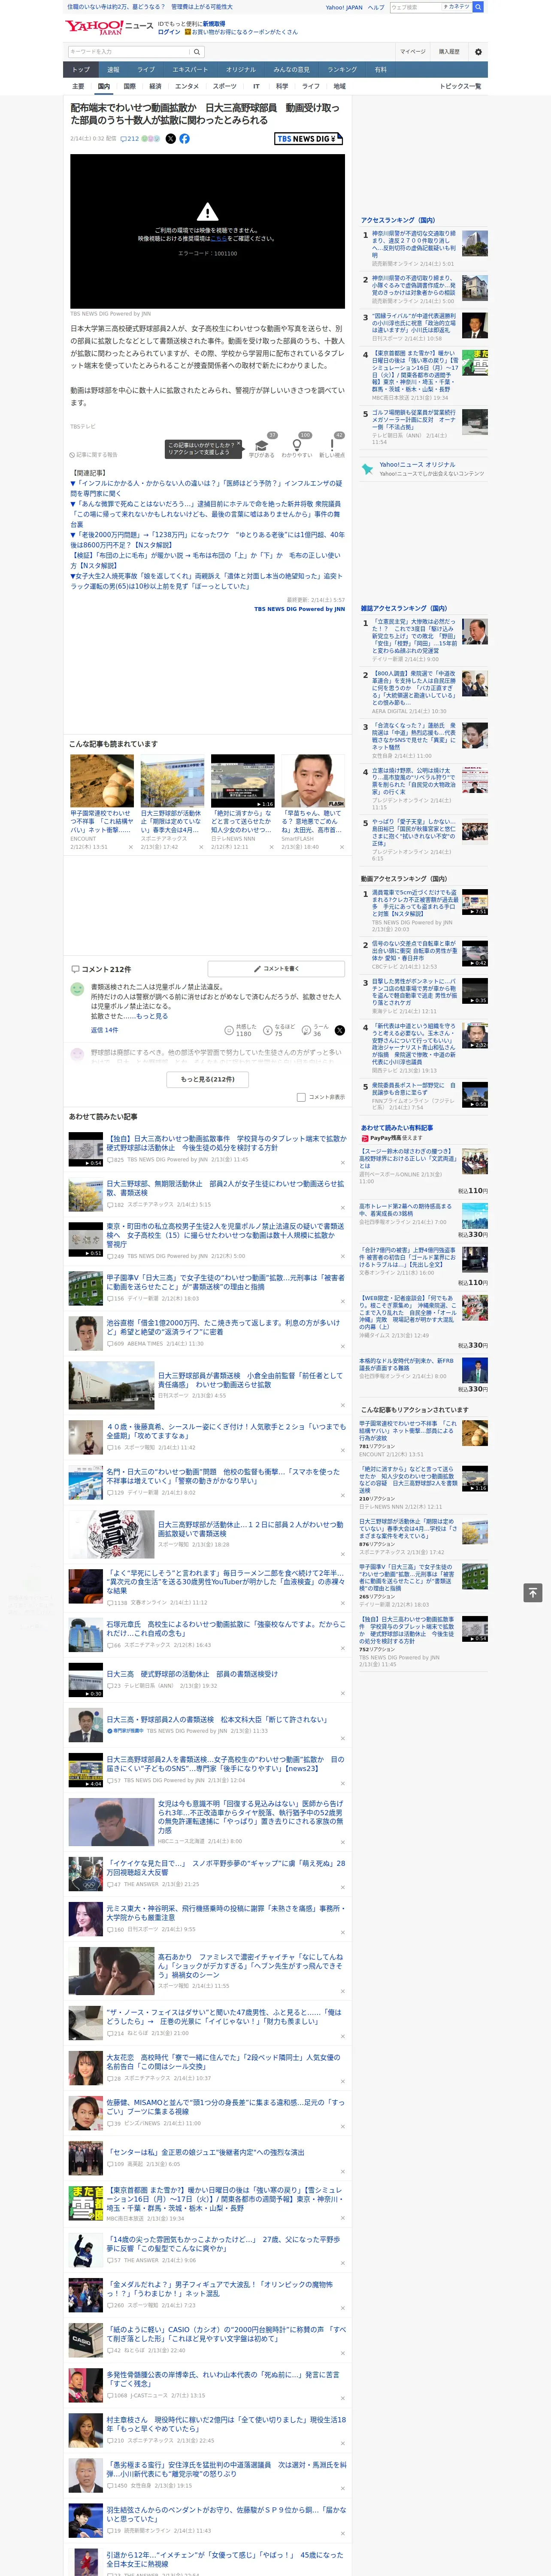React with 新しい視点 exclamation icon
The height and width of the screenshot is (2576, 551).
point(332,445)
